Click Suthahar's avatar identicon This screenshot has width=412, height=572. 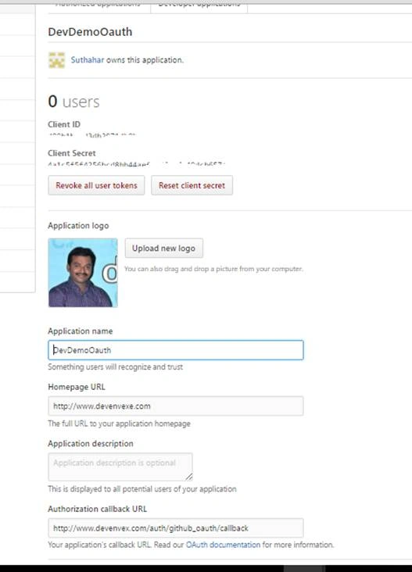(56, 60)
